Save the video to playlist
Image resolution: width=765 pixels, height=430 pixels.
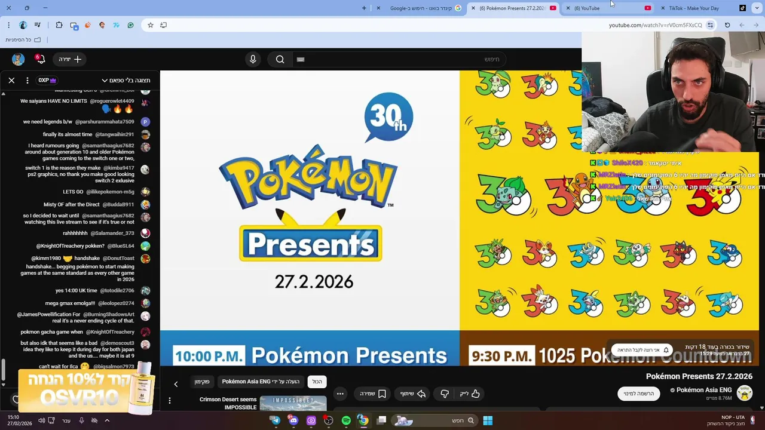pyautogui.click(x=372, y=394)
